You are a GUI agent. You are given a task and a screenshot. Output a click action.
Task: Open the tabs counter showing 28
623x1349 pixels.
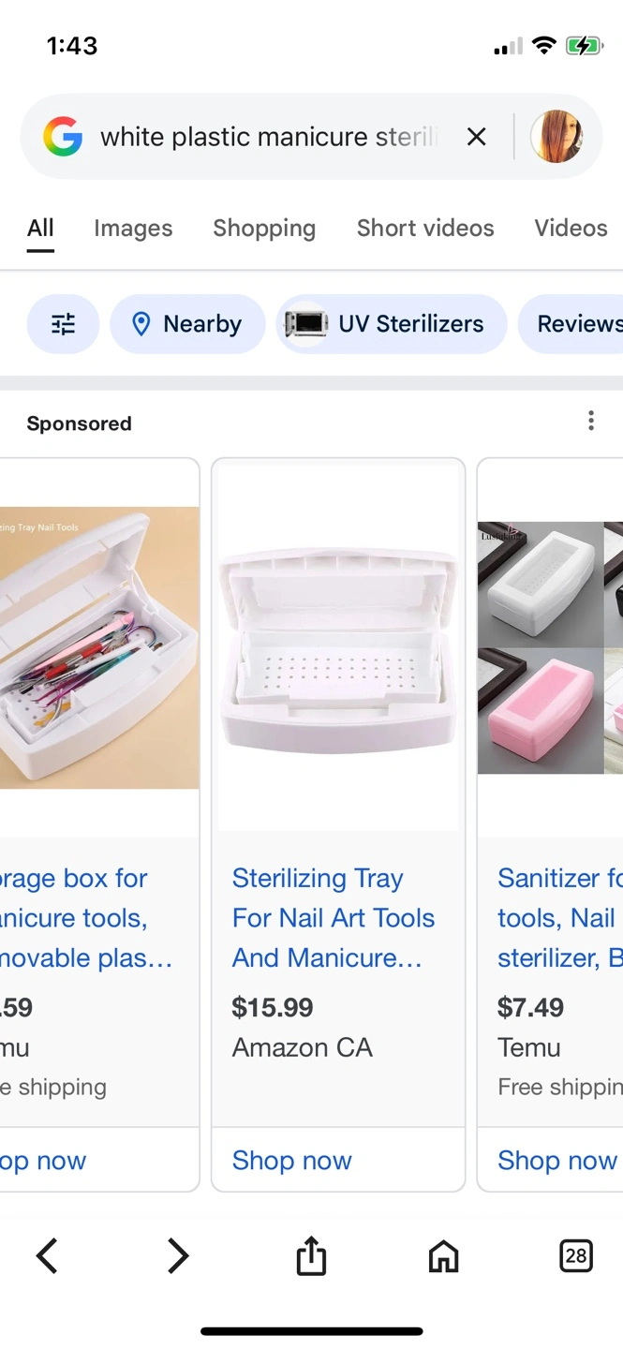576,1255
